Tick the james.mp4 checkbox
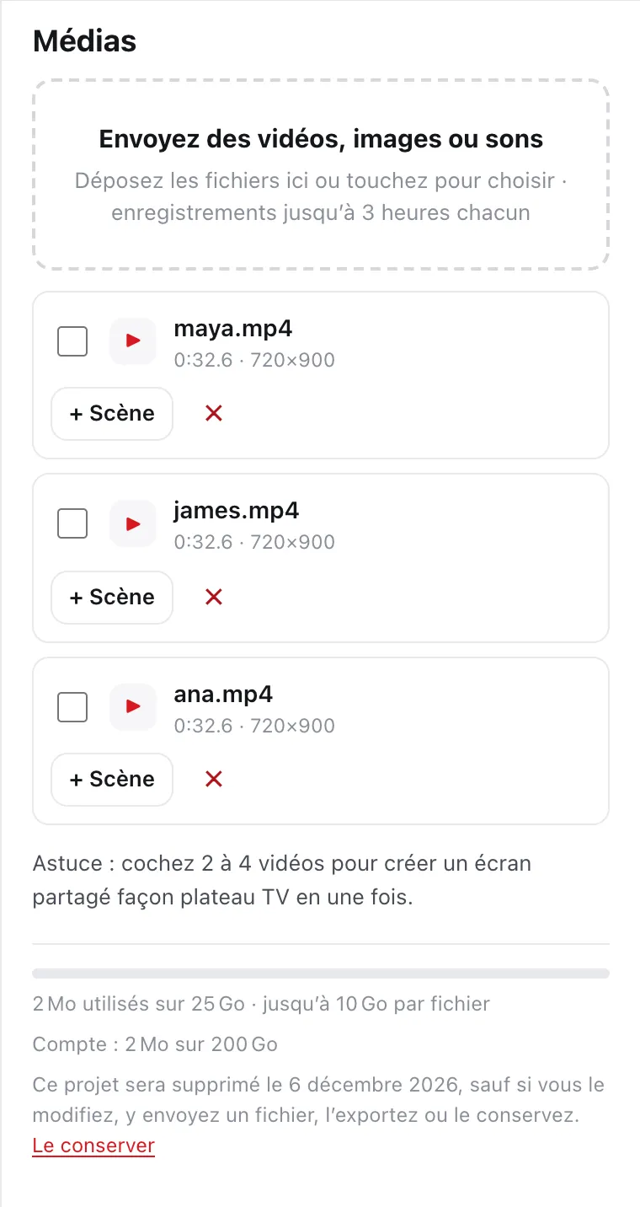The width and height of the screenshot is (640, 1207). pyautogui.click(x=72, y=524)
